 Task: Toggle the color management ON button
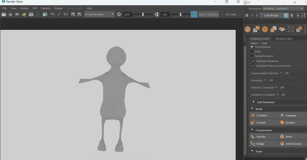194,14
